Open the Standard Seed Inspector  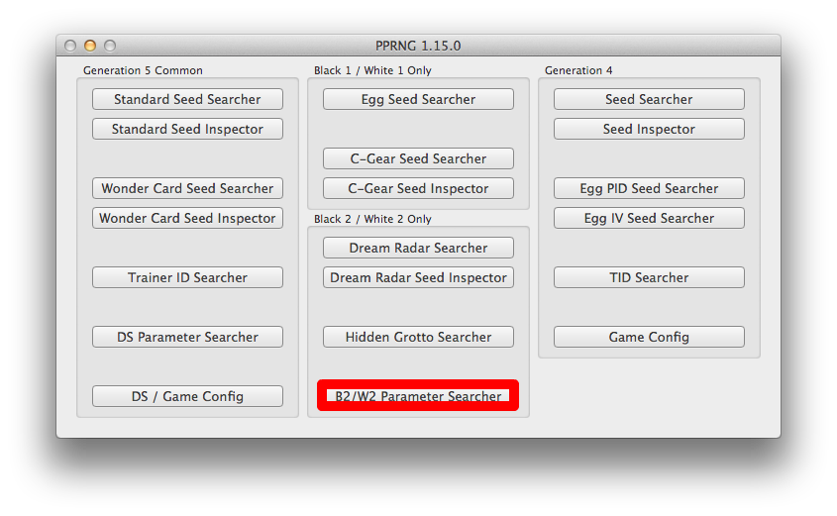(187, 129)
